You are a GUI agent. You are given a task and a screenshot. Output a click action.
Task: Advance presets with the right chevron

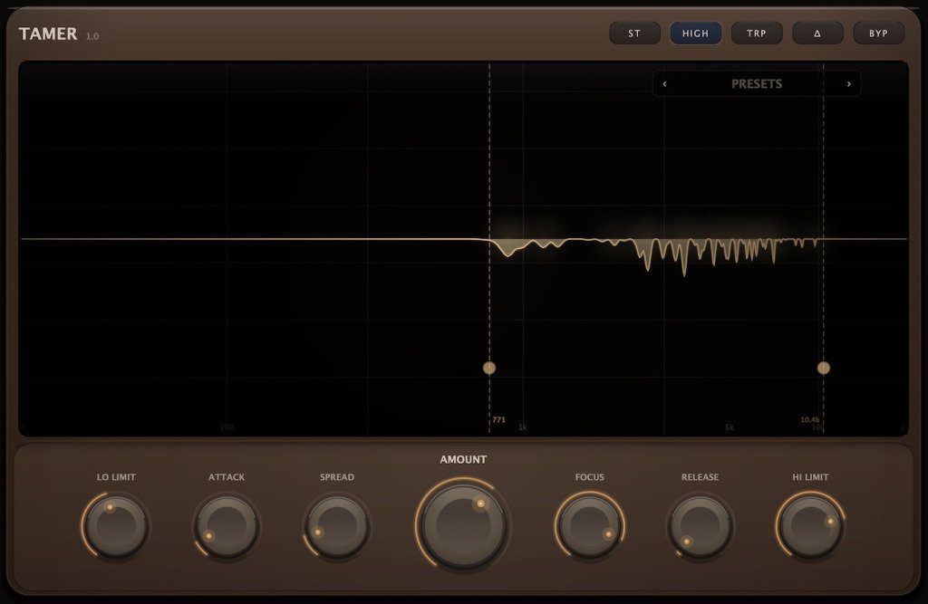(848, 83)
